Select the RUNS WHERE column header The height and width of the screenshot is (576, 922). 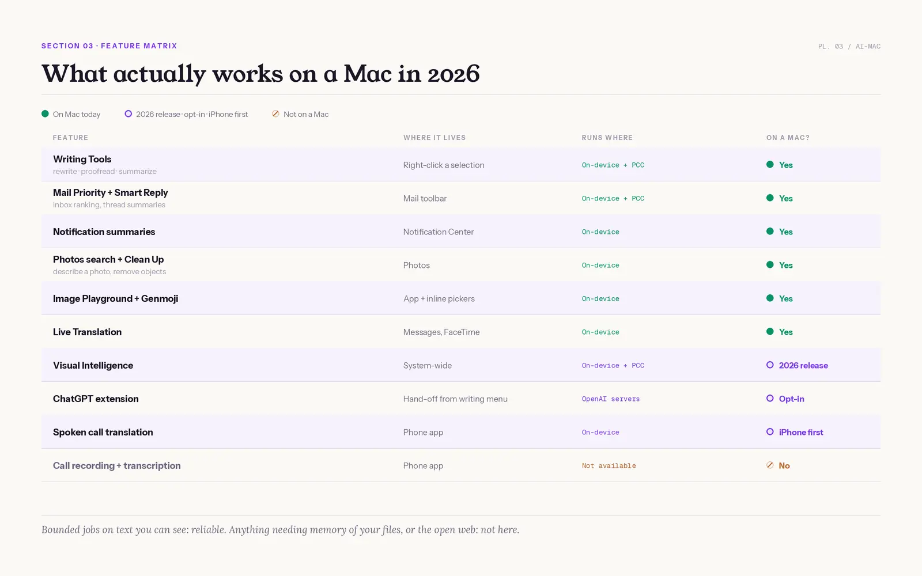(607, 138)
